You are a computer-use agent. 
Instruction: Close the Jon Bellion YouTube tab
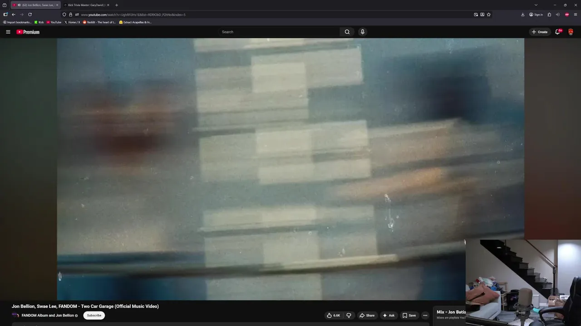57,5
